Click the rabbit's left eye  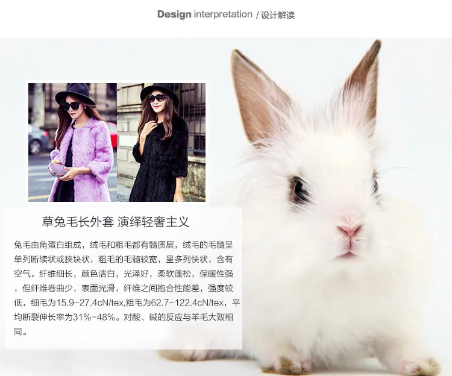(x=300, y=187)
